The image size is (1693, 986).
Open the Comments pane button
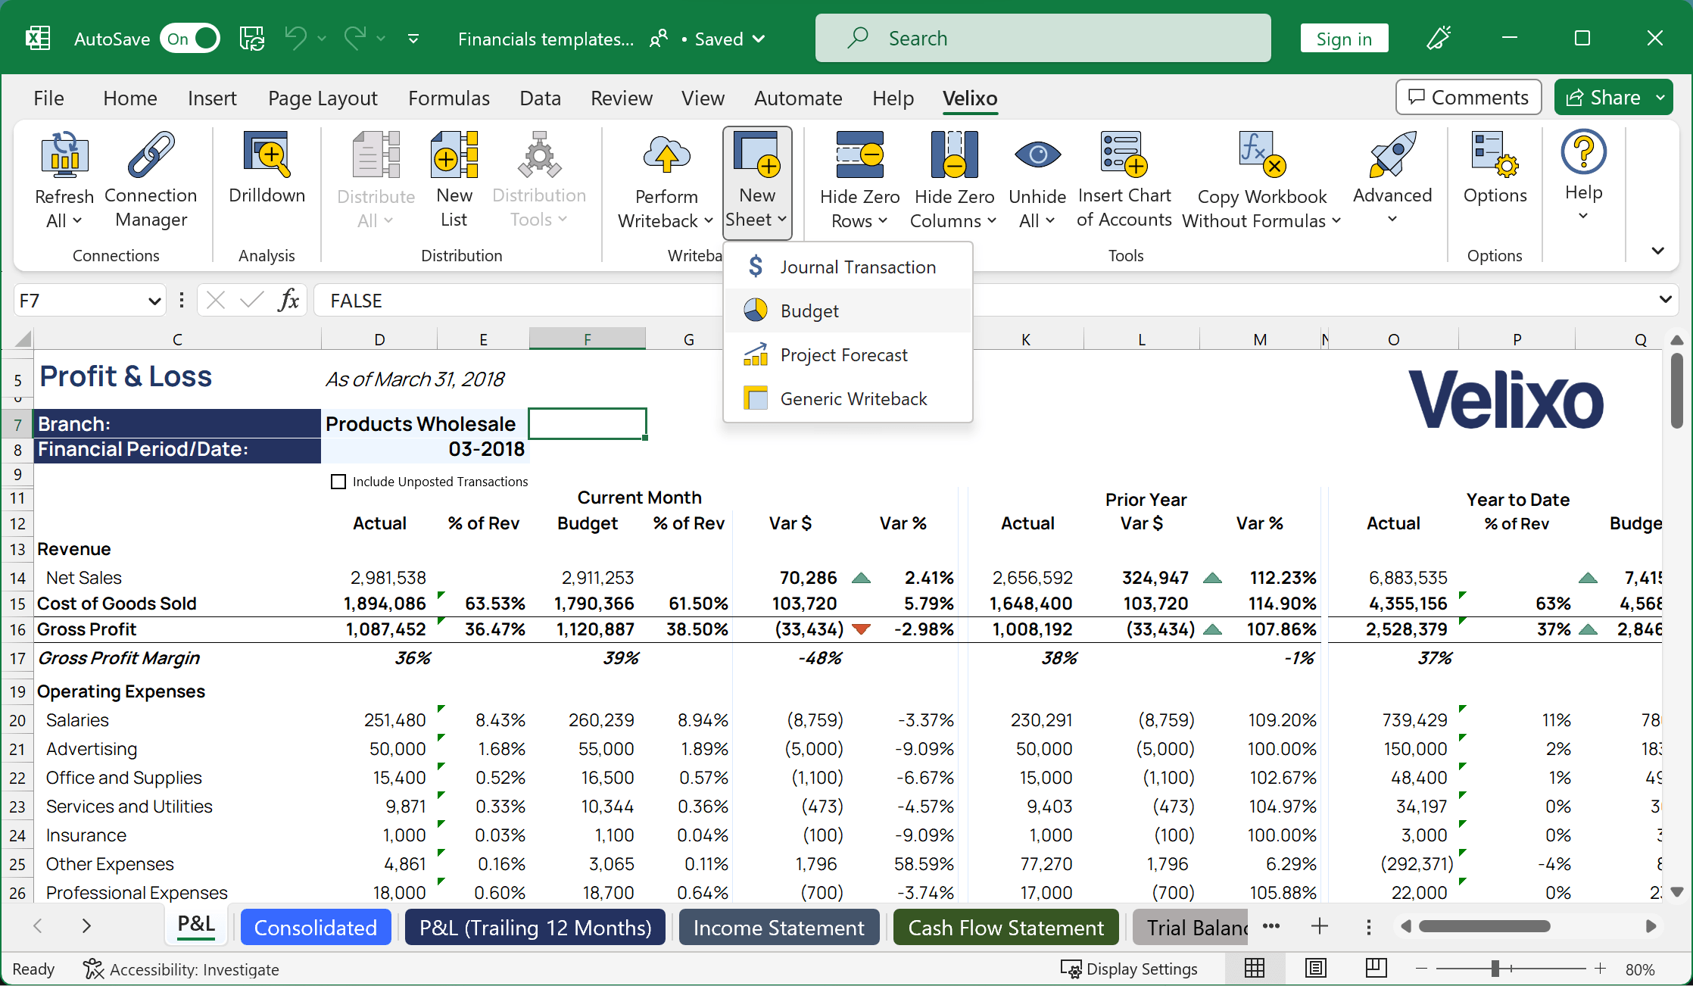[x=1468, y=98]
